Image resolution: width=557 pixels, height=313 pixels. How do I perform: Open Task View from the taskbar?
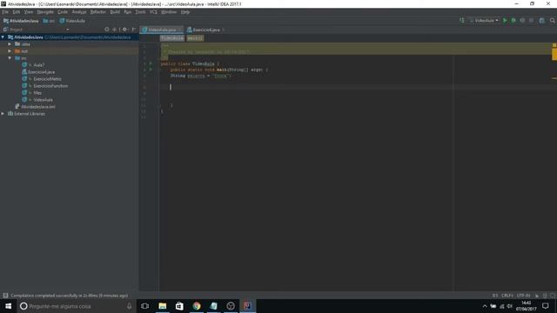point(145,306)
